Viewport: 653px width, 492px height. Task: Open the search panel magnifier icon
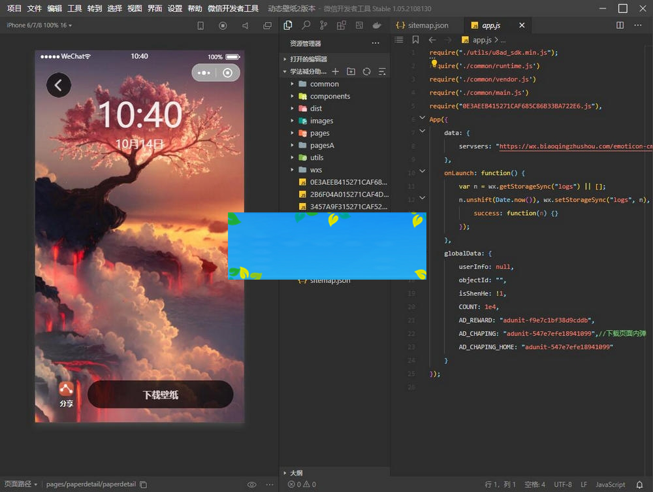click(306, 25)
